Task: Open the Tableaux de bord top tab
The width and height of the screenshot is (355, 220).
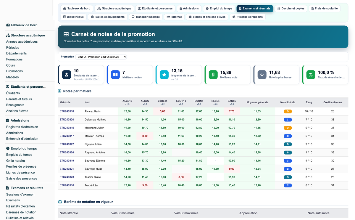Action: (77, 9)
